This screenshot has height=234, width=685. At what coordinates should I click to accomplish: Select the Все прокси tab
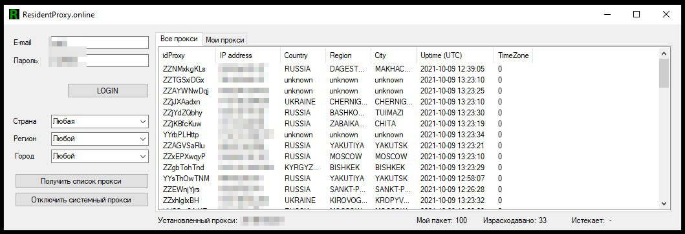[179, 39]
